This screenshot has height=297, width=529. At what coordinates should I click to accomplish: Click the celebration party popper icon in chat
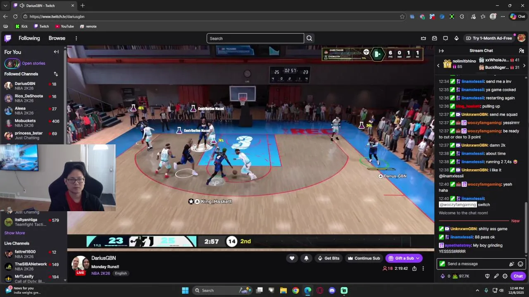tap(512, 264)
